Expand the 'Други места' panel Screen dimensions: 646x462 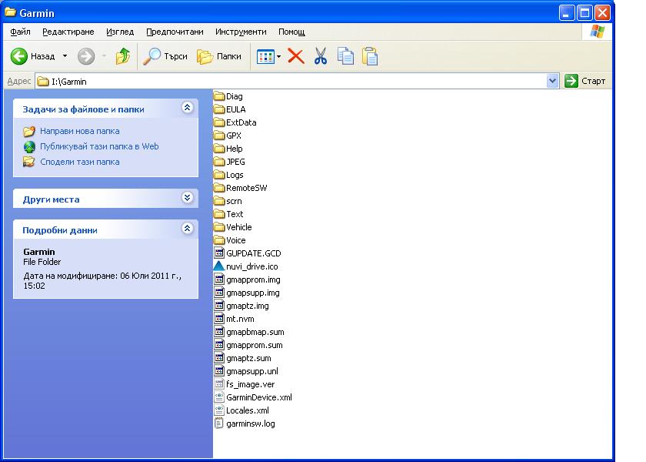point(187,199)
